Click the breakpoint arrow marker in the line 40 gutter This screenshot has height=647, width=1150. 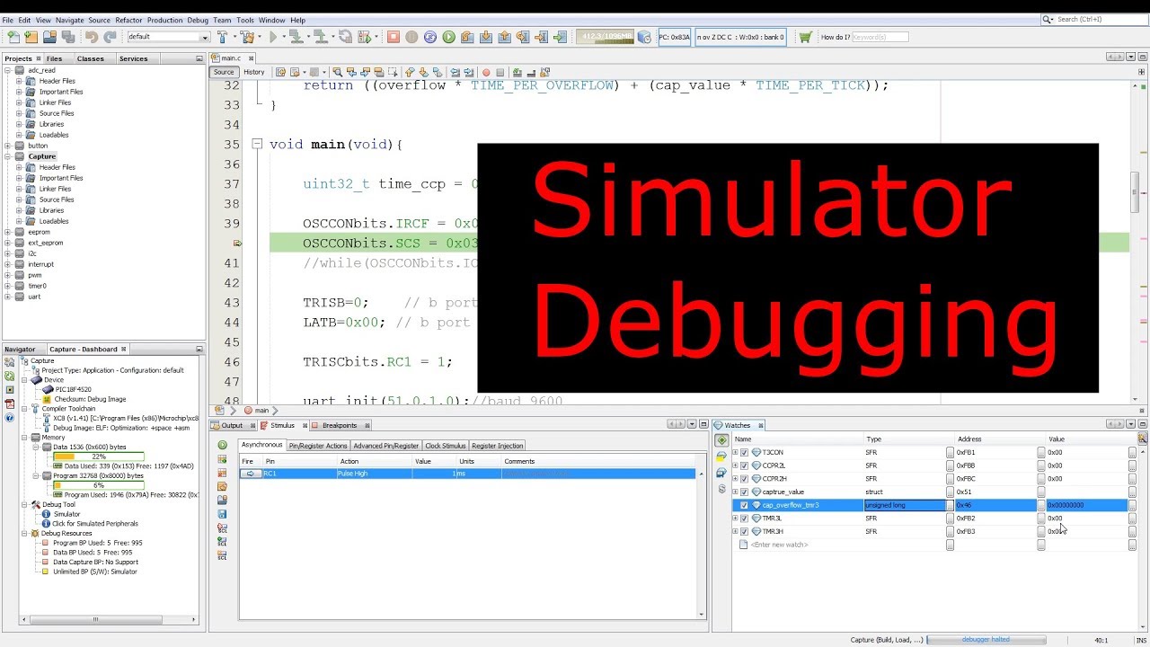237,244
